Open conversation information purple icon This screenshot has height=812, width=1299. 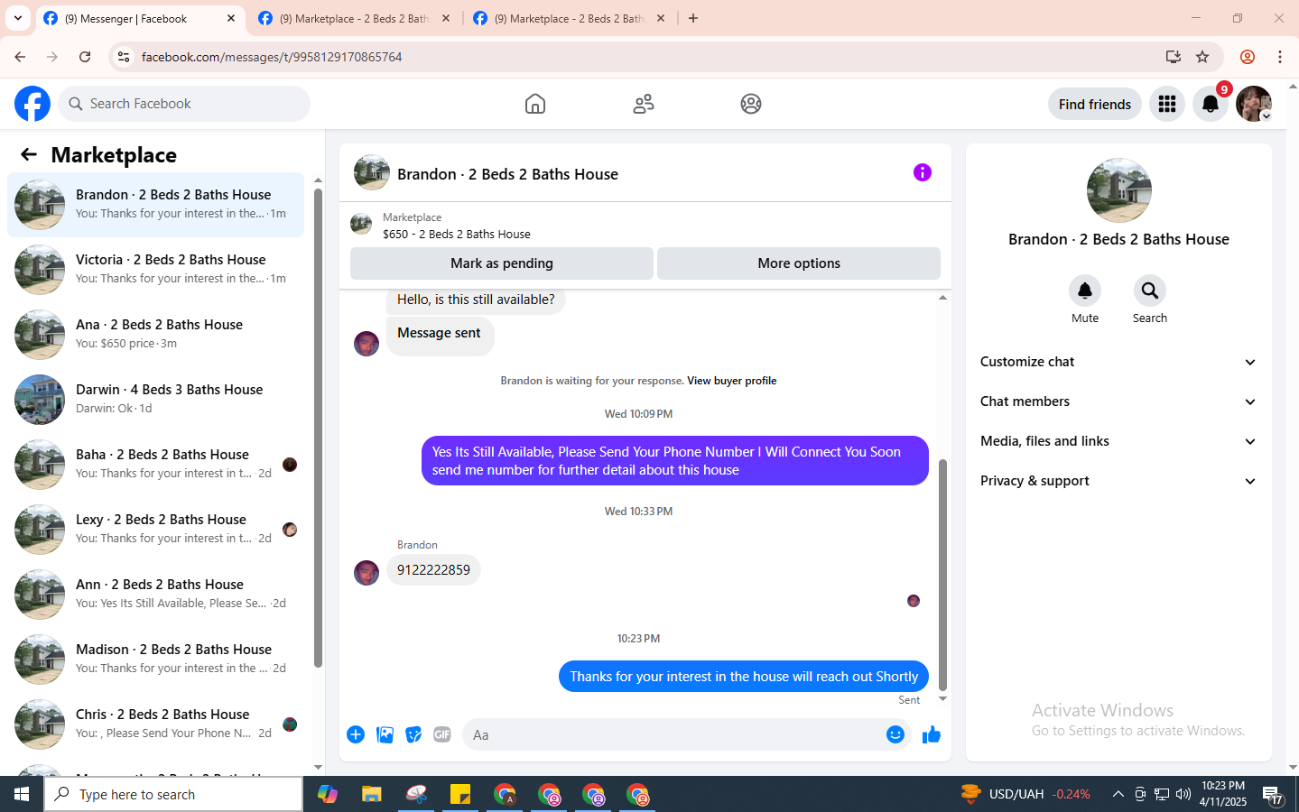[x=922, y=172]
